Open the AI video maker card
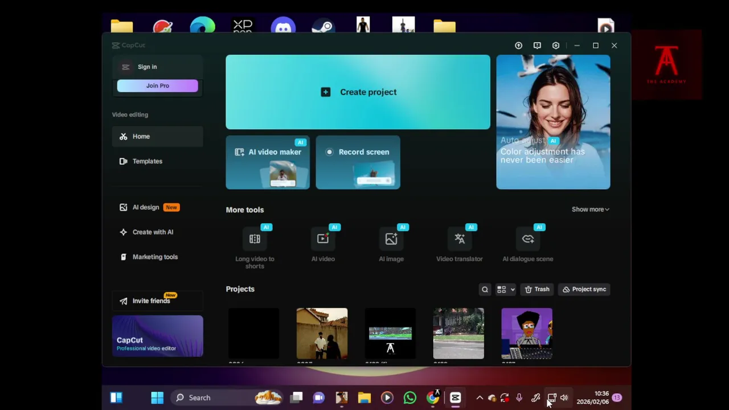Viewport: 729px width, 410px height. coord(268,162)
